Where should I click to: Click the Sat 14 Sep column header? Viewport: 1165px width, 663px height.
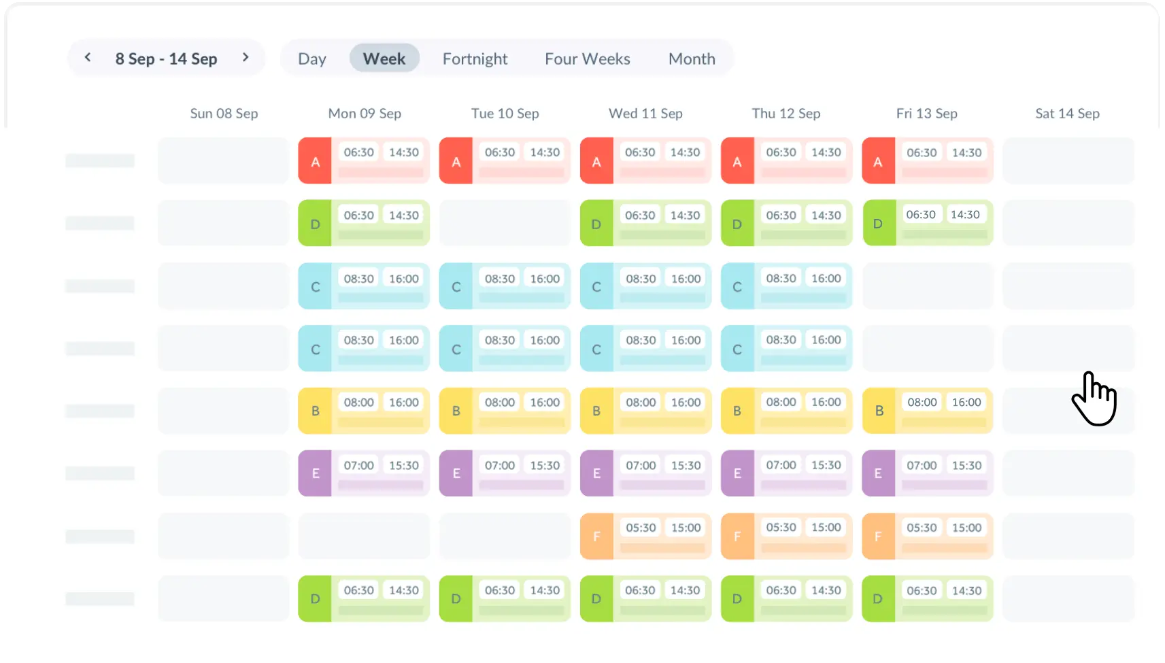point(1067,114)
